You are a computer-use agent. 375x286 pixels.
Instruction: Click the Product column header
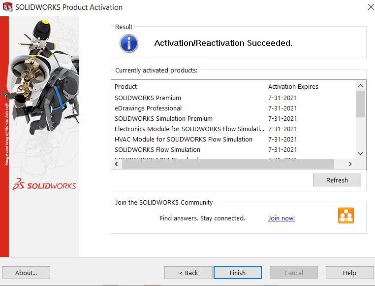click(188, 87)
